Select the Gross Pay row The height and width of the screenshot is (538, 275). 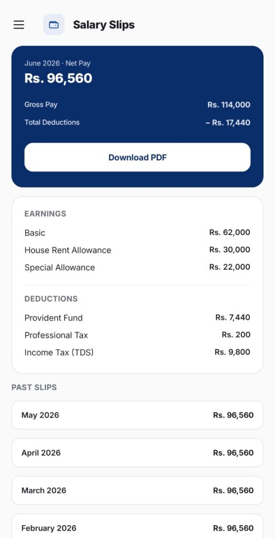[x=137, y=105]
